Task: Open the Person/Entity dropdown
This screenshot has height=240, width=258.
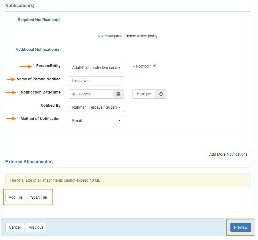Action: 96,68
